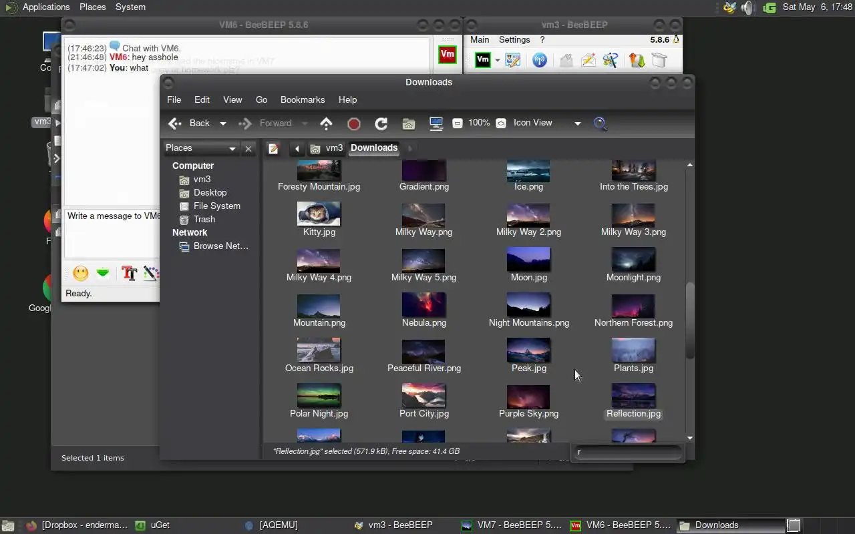Select the Kitty.jpg thumbnail
The width and height of the screenshot is (855, 534).
click(x=319, y=214)
